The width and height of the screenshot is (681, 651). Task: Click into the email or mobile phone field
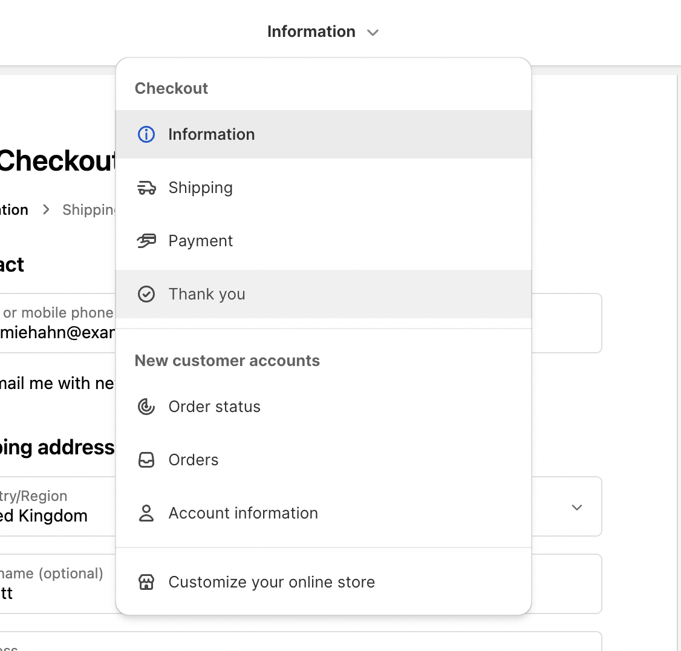[x=57, y=323]
